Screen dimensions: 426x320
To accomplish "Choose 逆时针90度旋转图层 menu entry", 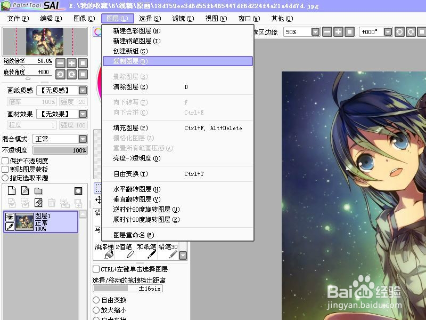I will [x=178, y=210].
